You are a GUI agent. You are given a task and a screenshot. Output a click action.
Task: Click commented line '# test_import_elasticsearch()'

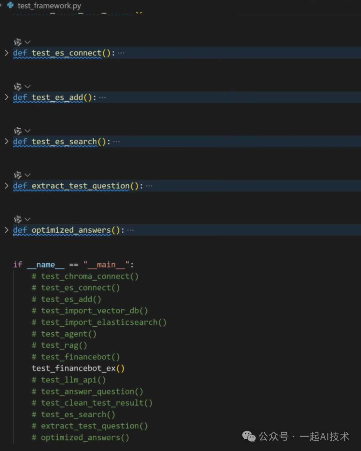pos(99,323)
